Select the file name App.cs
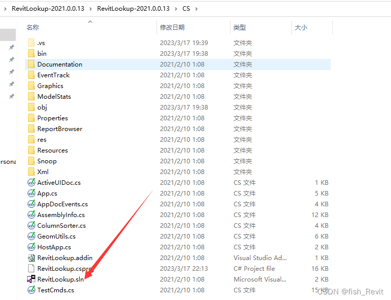The width and height of the screenshot is (391, 300). [47, 194]
